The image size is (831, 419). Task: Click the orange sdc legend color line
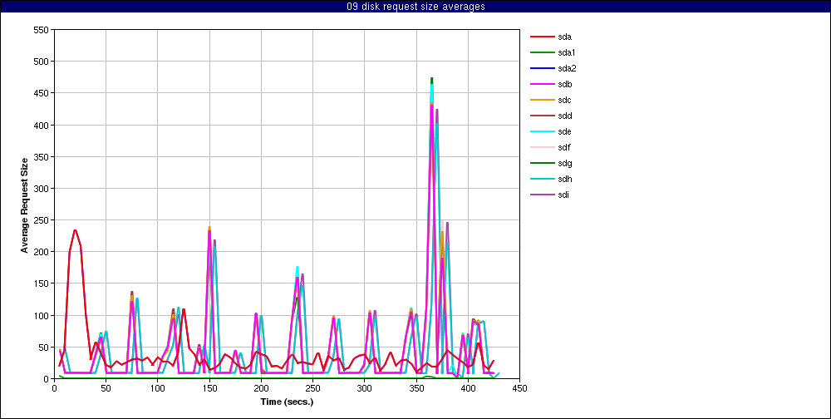[542, 101]
